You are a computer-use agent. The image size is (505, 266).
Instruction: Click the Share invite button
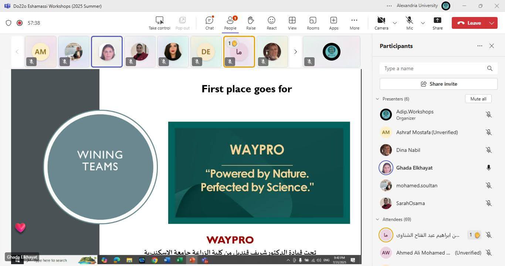(x=438, y=84)
